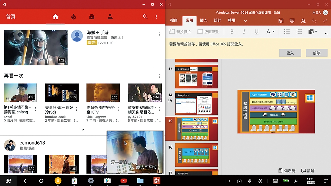Open options for 姜育恆 有空來坐坐 KTV video
This screenshot has width=331, height=186.
(x=118, y=109)
